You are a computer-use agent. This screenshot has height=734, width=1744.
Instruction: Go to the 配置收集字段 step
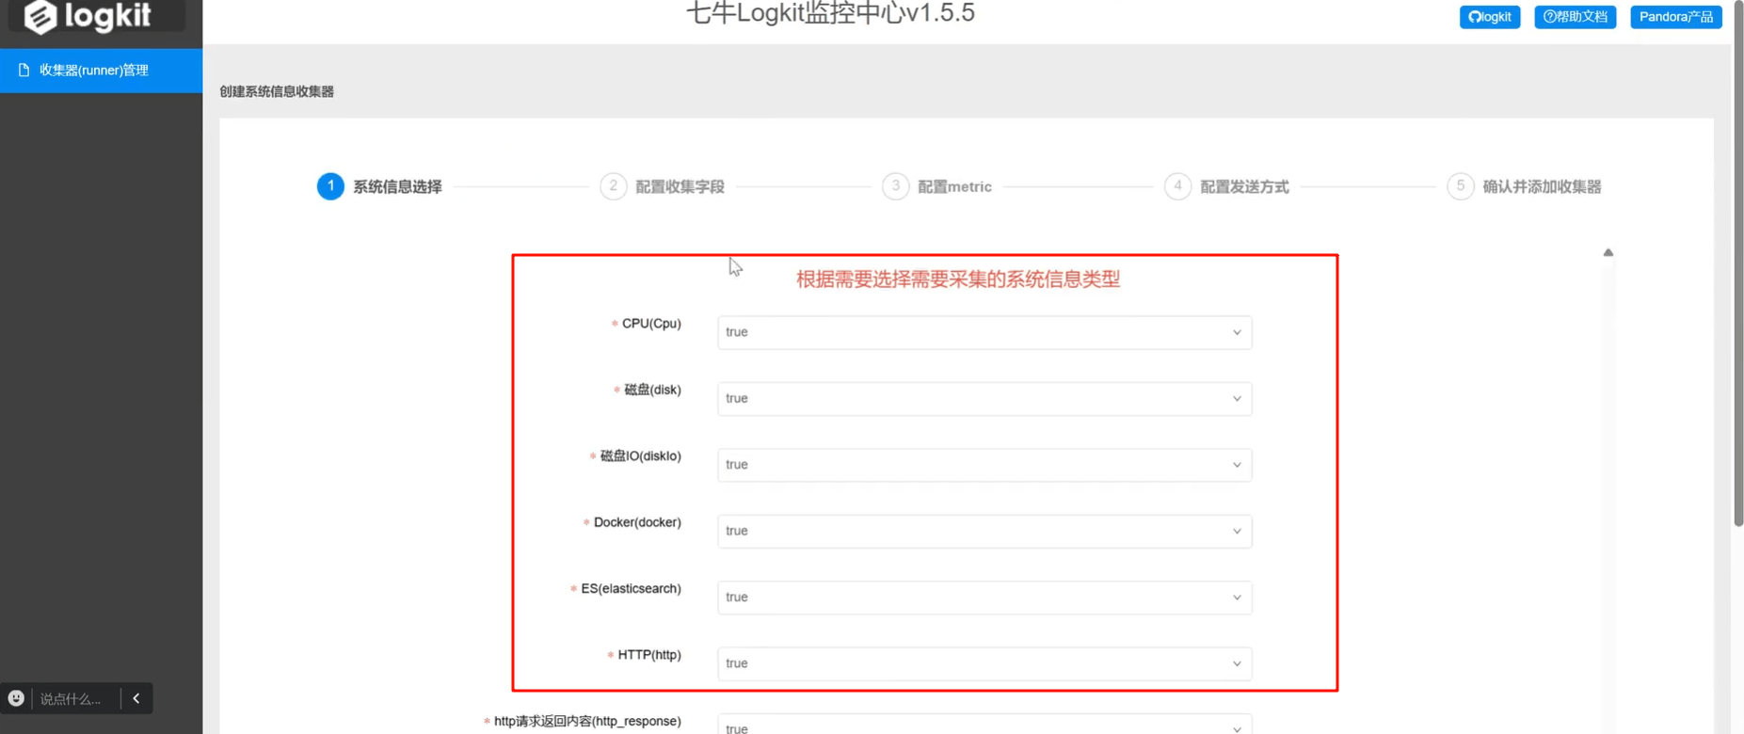[x=680, y=186]
